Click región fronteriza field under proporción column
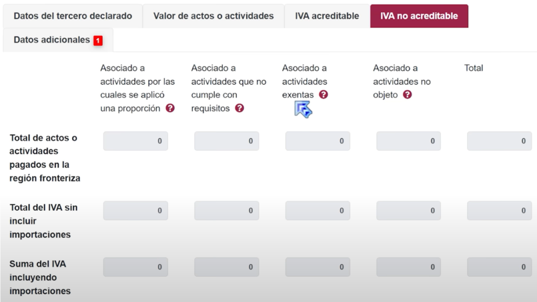Viewport: 537px width, 302px height. coord(135,141)
